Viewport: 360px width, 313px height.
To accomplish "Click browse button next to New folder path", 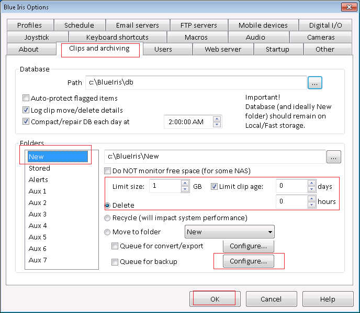I will pyautogui.click(x=334, y=156).
